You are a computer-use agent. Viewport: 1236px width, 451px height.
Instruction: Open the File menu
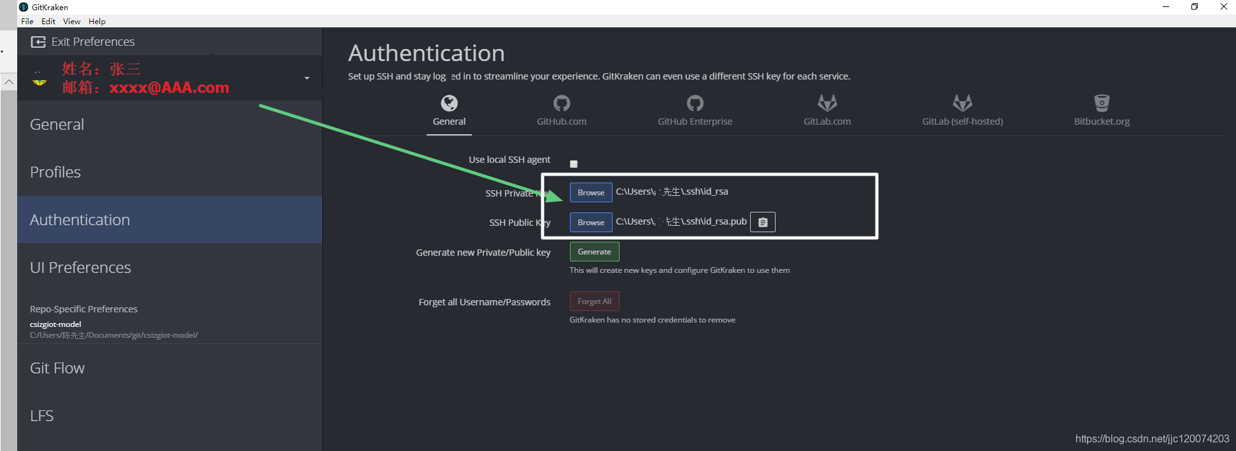(x=27, y=21)
